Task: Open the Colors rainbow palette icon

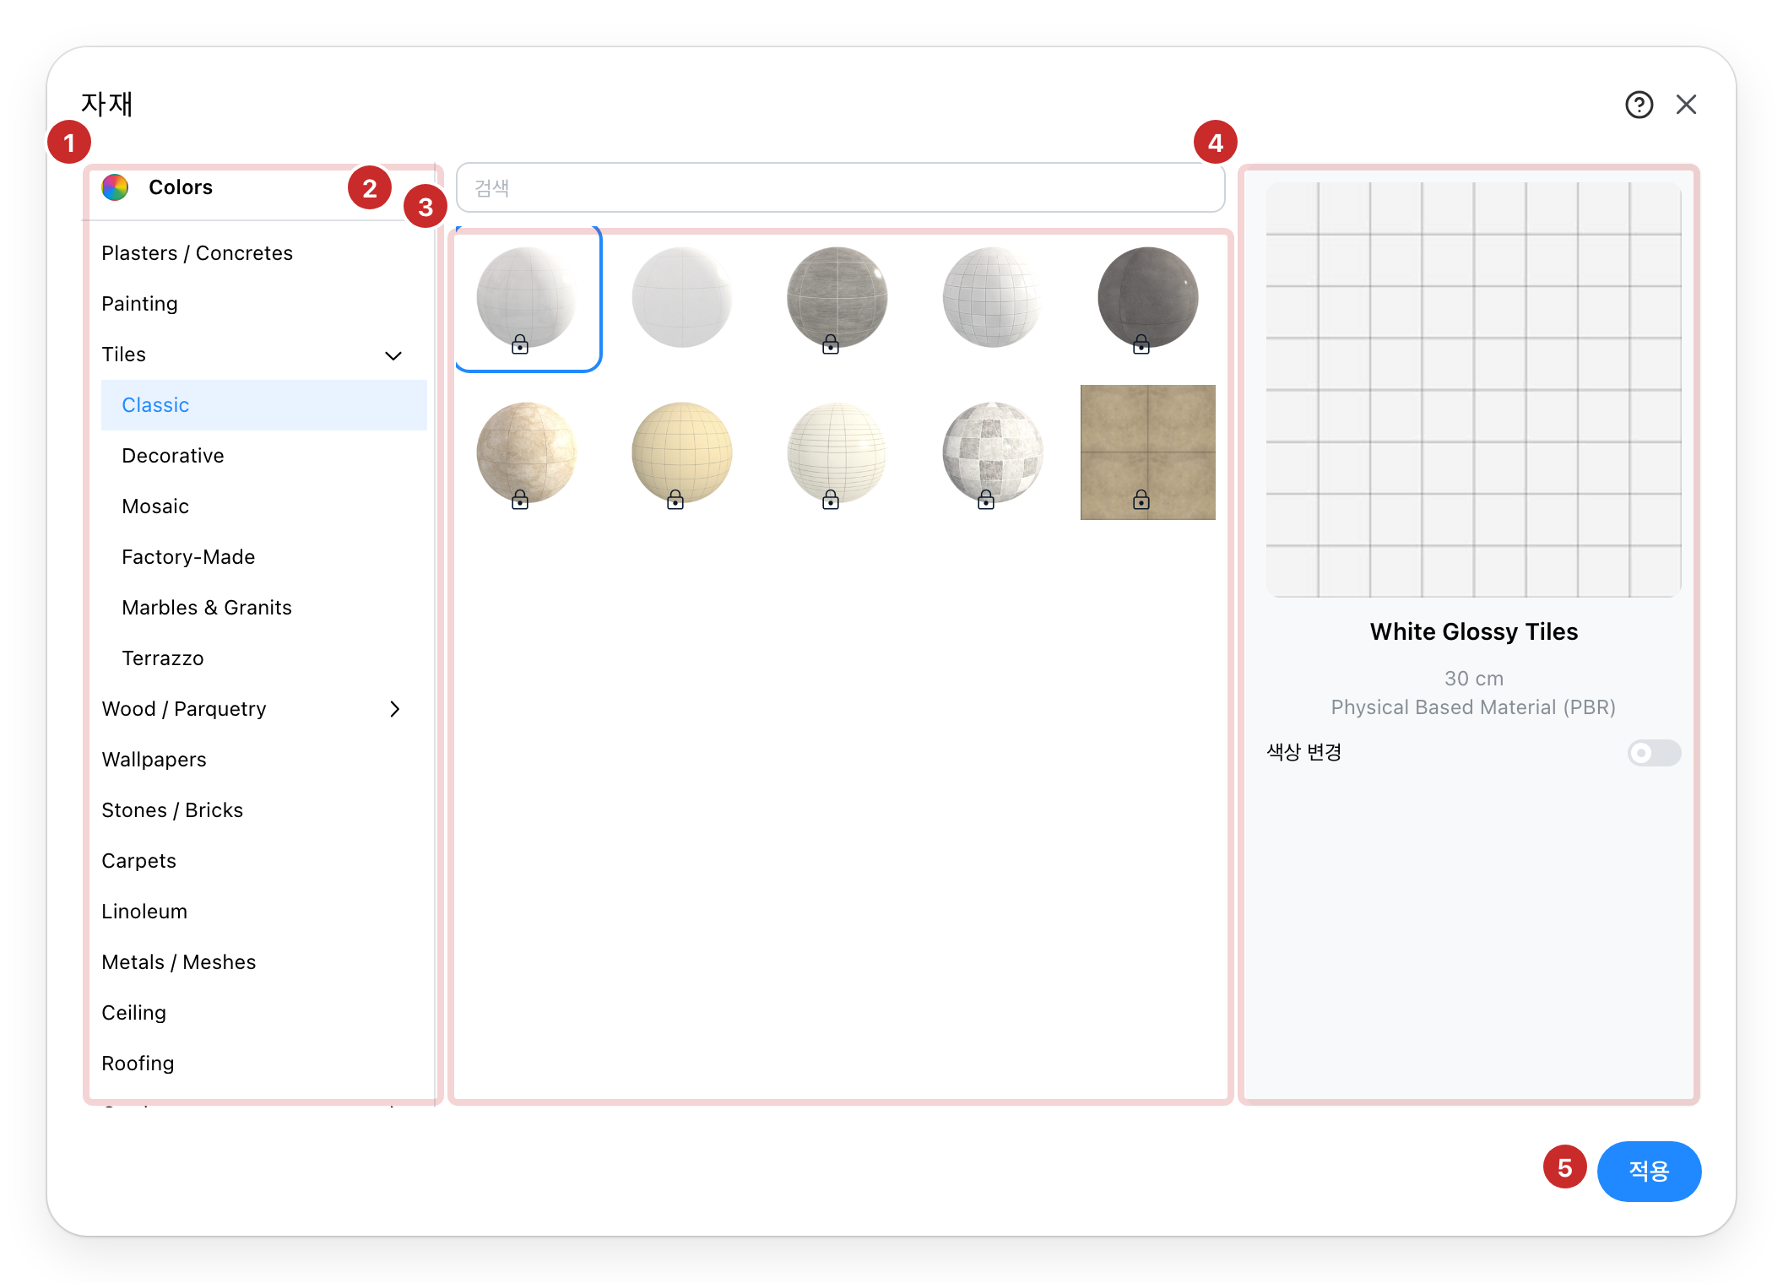Action: (x=116, y=187)
